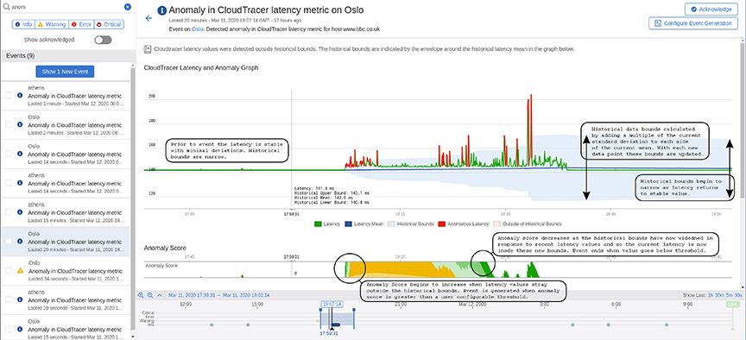Filter events by Critical severity
Screen dimensions: 746x340
pyautogui.click(x=108, y=24)
